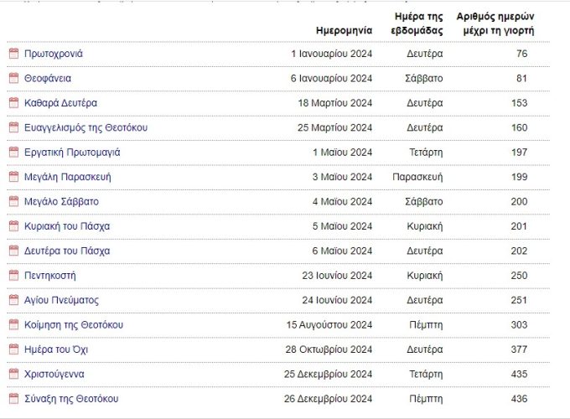Click the calendar icon beside Πεντηκοστή
This screenshot has width=570, height=419.
coord(13,276)
